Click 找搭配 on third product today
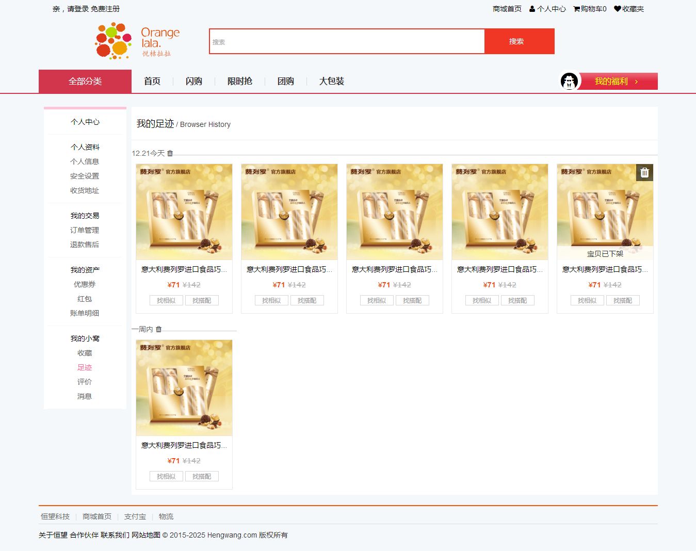Image resolution: width=696 pixels, height=551 pixels. [412, 300]
